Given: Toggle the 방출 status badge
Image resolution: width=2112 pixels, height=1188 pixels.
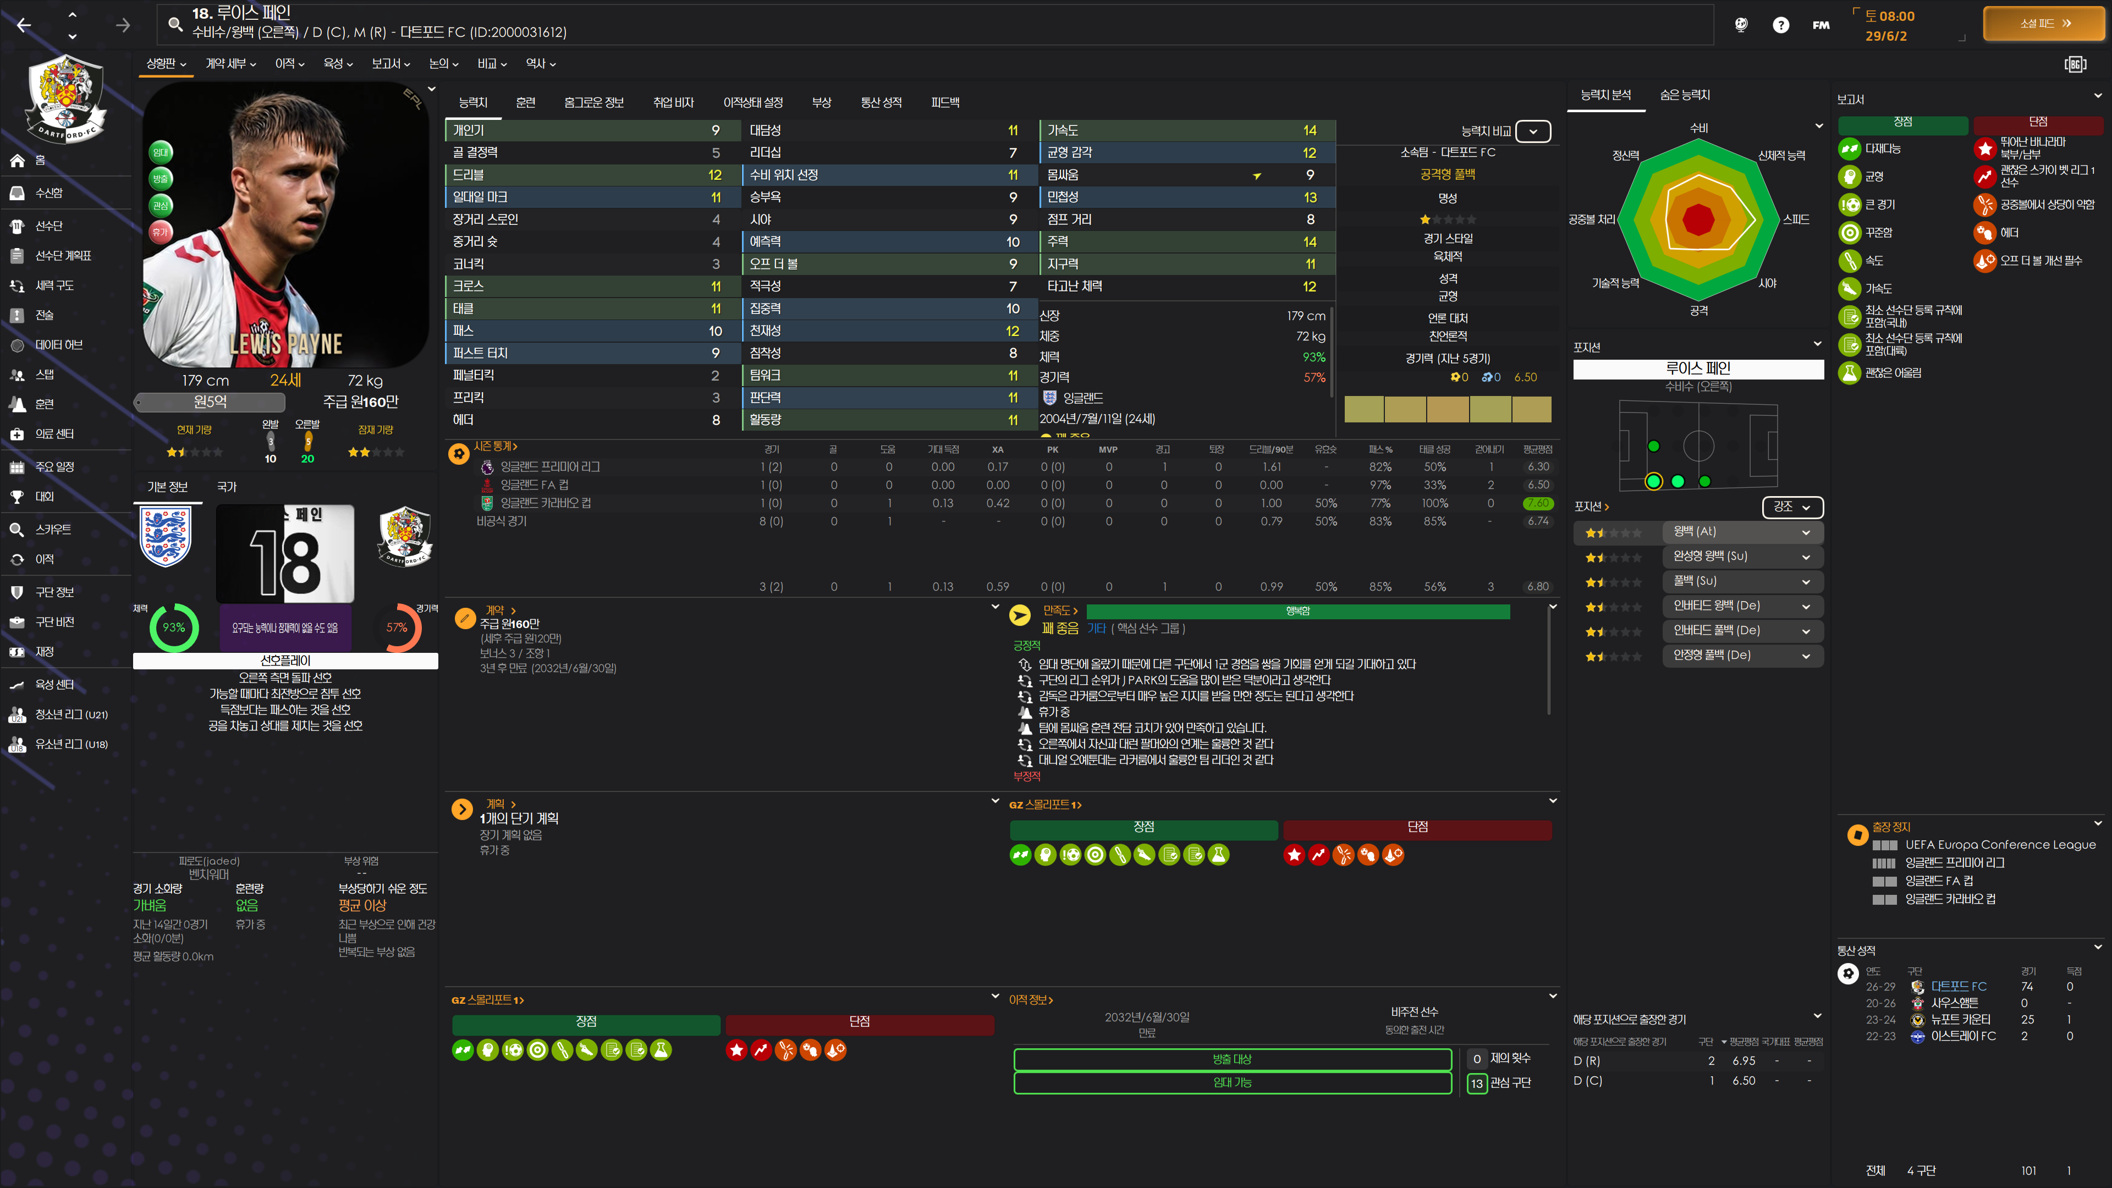Looking at the screenshot, I should [161, 179].
